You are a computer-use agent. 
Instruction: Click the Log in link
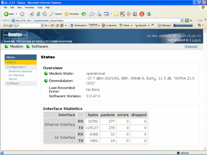point(197,40)
